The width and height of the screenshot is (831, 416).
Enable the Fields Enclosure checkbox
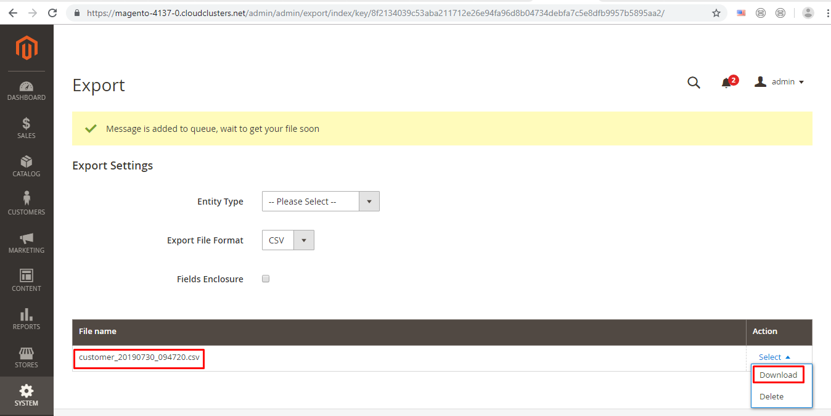266,279
